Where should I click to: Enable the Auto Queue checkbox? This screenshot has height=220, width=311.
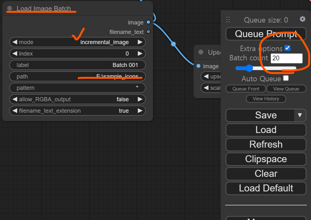[x=286, y=78]
